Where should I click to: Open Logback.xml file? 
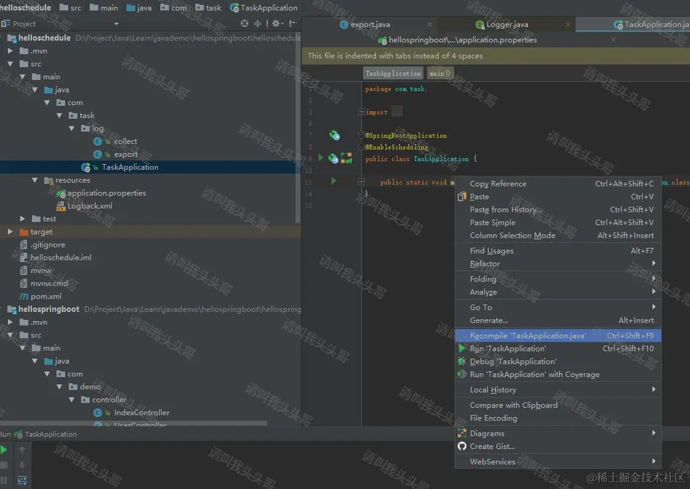90,205
